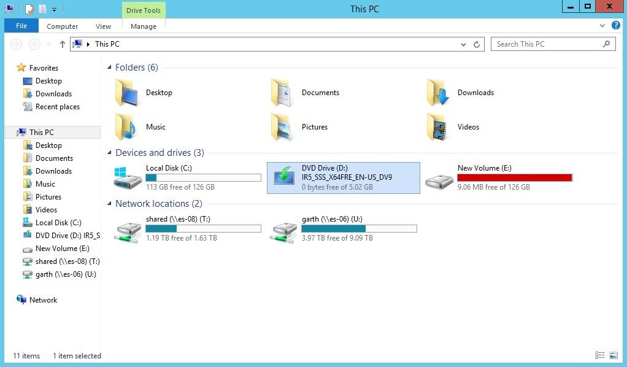The height and width of the screenshot is (367, 627).
Task: Select the New Volume (E:) drive icon
Action: coord(439,182)
